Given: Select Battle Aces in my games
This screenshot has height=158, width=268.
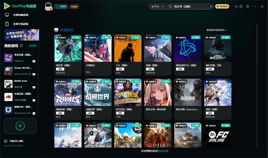Looking at the screenshot, I should 20,84.
